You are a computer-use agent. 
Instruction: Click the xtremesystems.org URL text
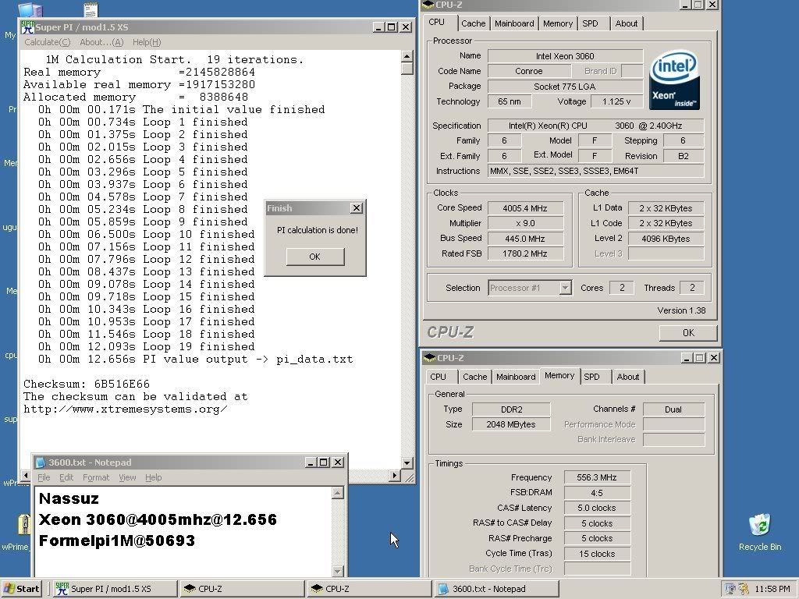(126, 409)
